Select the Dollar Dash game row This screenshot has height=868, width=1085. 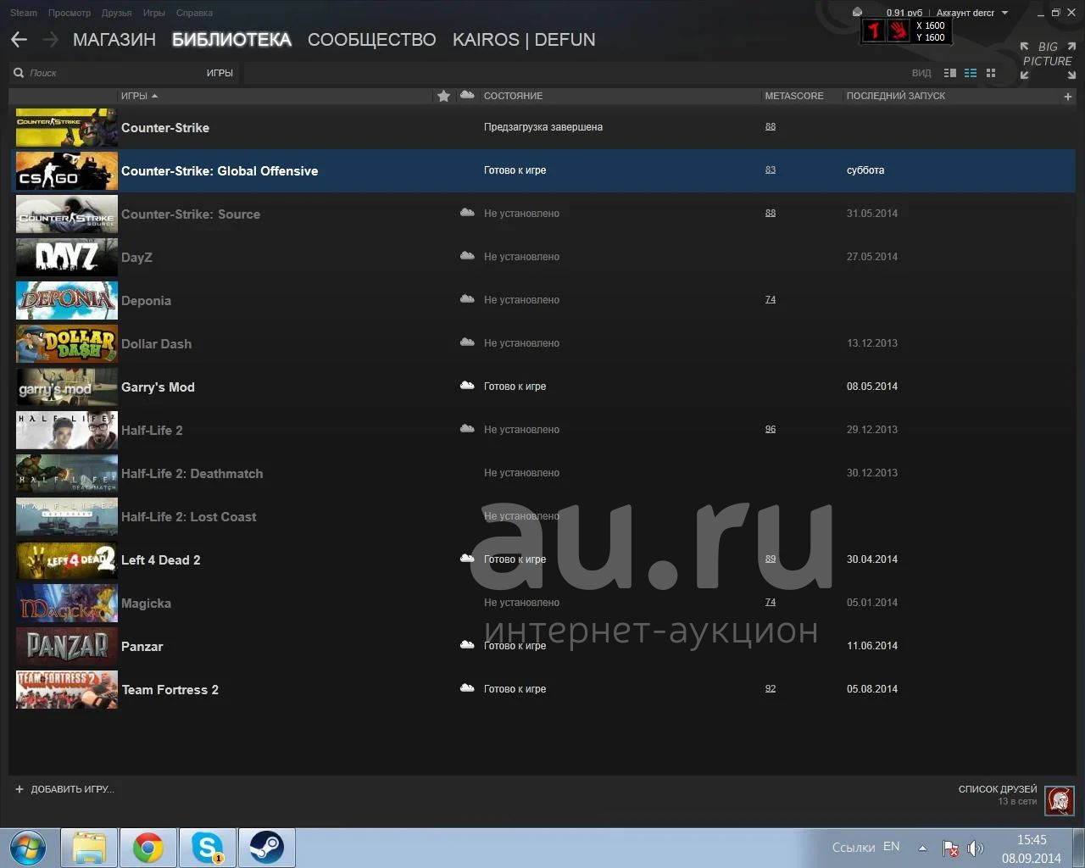[542, 343]
